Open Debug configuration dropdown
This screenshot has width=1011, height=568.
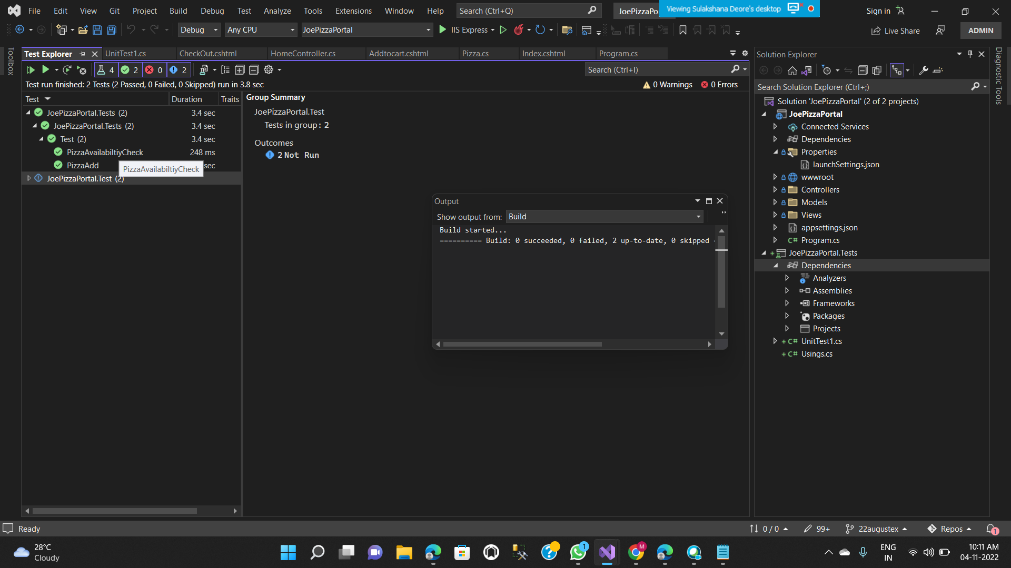(199, 30)
